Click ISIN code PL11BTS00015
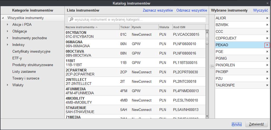The image size is (271, 130). click(x=185, y=63)
